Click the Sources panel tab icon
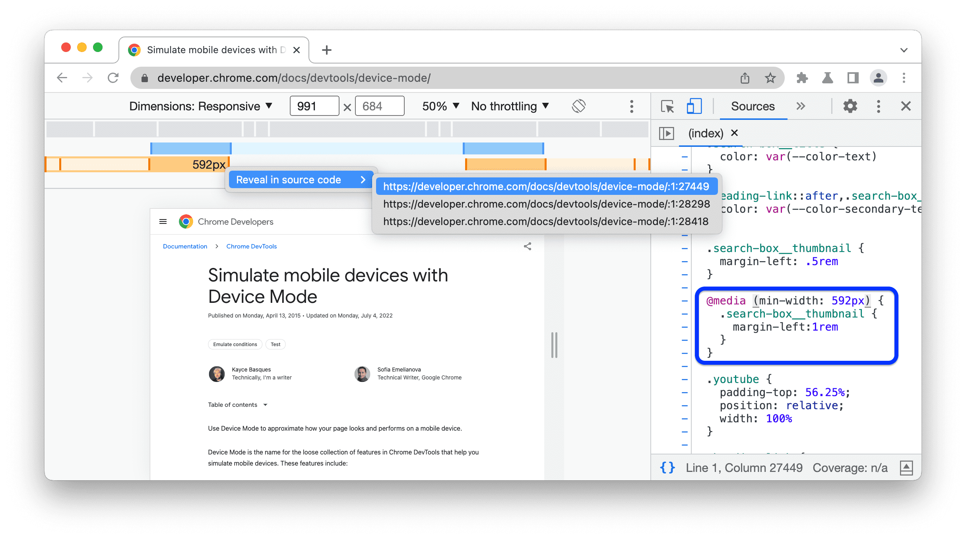 click(x=753, y=106)
